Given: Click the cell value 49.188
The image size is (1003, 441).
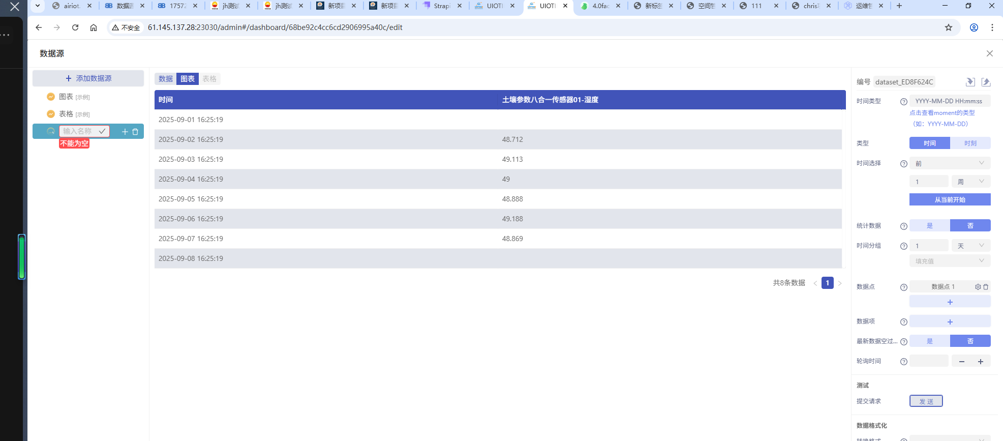Looking at the screenshot, I should click(x=512, y=219).
